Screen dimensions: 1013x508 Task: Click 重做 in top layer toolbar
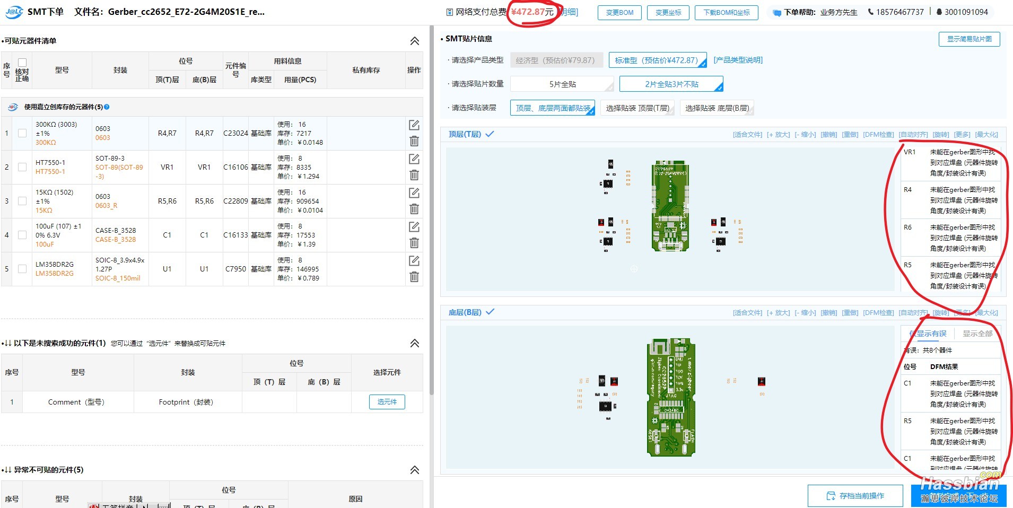point(850,135)
